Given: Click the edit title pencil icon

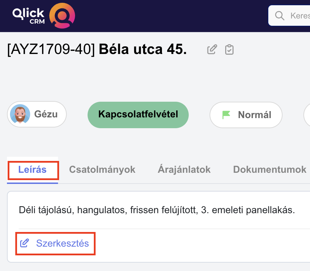Looking at the screenshot, I should 212,49.
